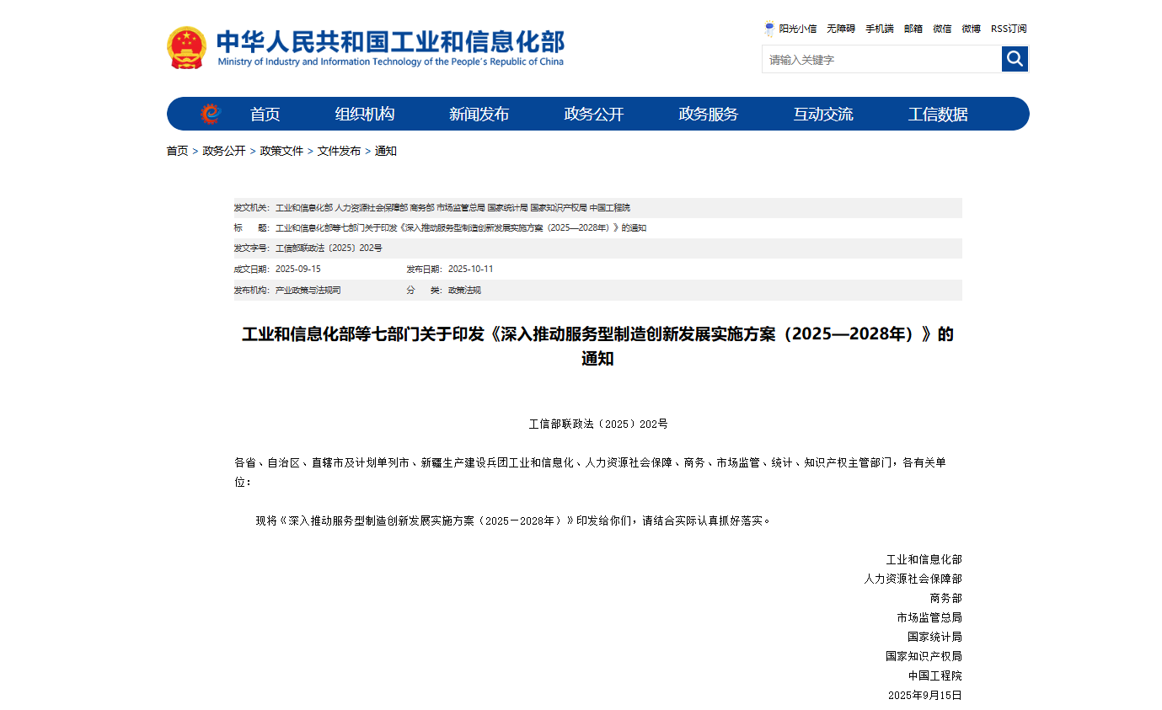Open 政务公开 from the breadcrumb trail
Image resolution: width=1162 pixels, height=710 pixels.
224,151
